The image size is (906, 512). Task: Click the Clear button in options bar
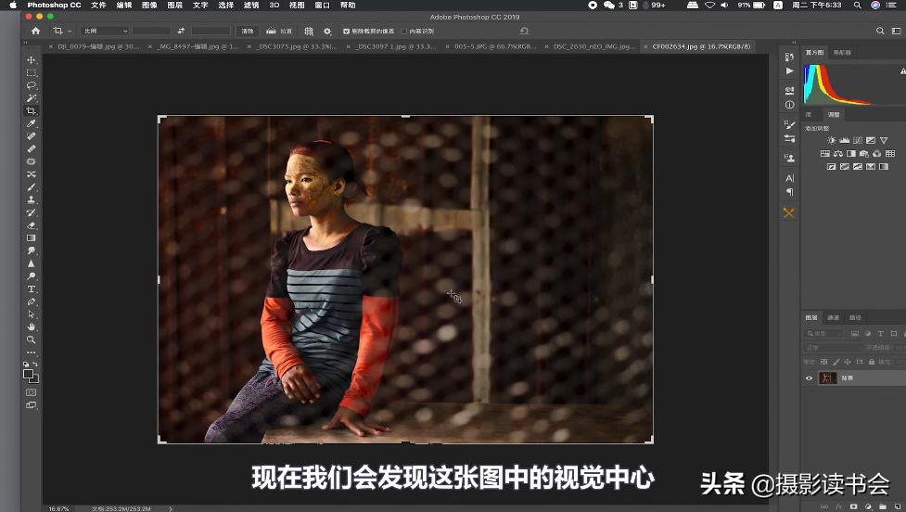tap(248, 32)
